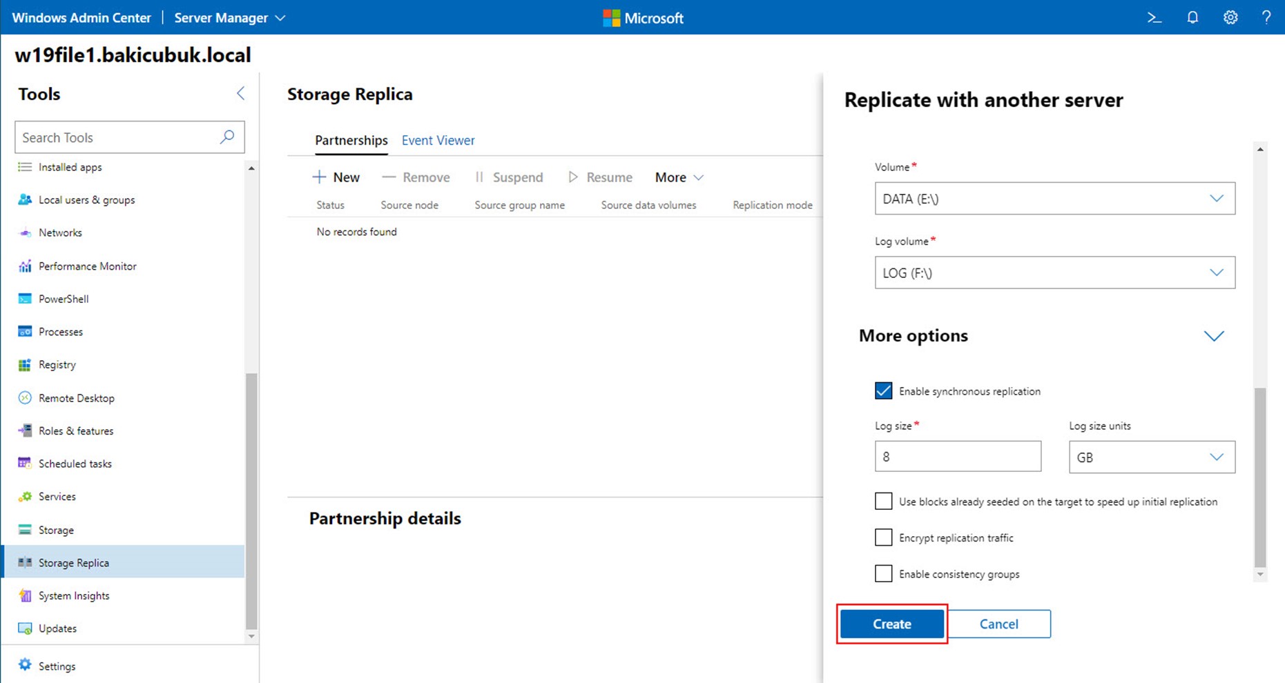The height and width of the screenshot is (683, 1285).
Task: Click Remote Desktop tool icon
Action: point(25,397)
